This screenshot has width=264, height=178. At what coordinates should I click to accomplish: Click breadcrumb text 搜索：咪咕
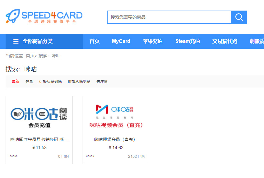pos(49,56)
